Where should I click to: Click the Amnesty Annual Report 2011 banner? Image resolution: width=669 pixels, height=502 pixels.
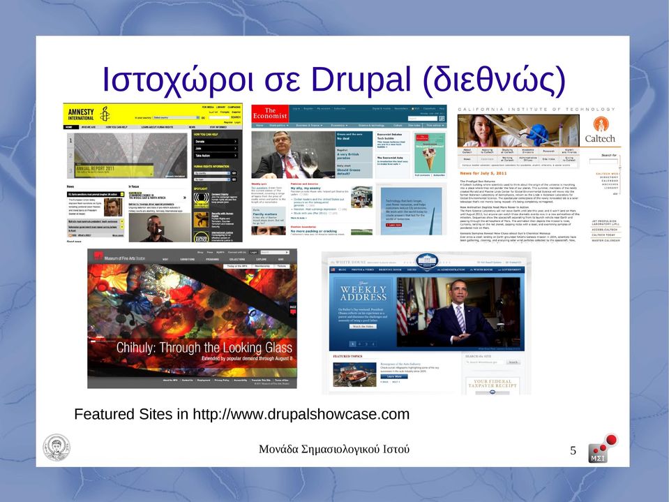point(114,171)
